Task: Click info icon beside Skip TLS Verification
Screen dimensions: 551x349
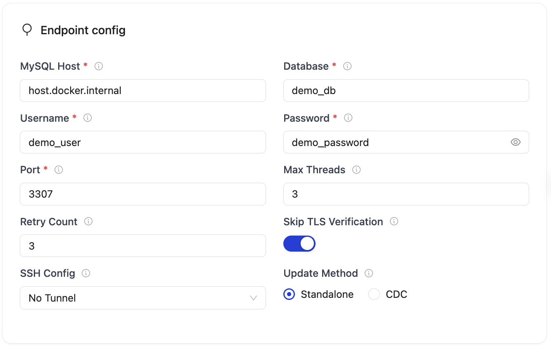Action: (394, 222)
